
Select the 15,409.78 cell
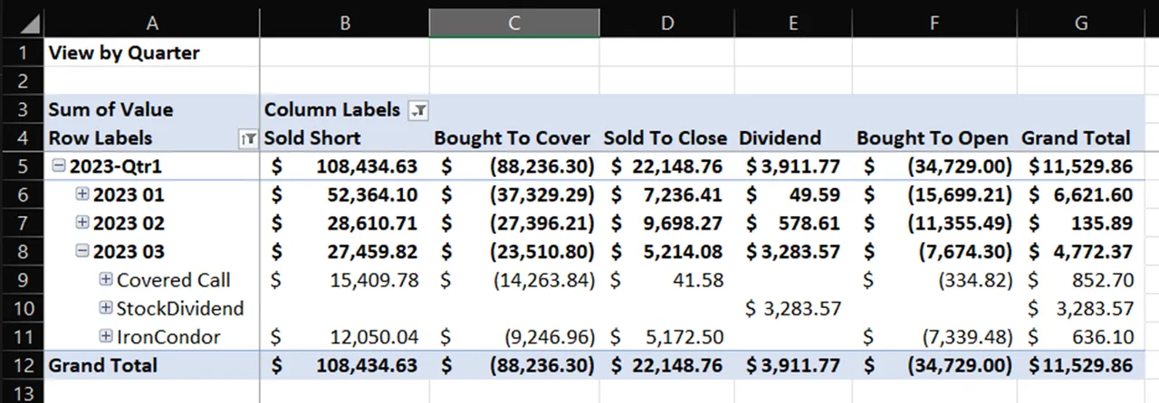345,280
